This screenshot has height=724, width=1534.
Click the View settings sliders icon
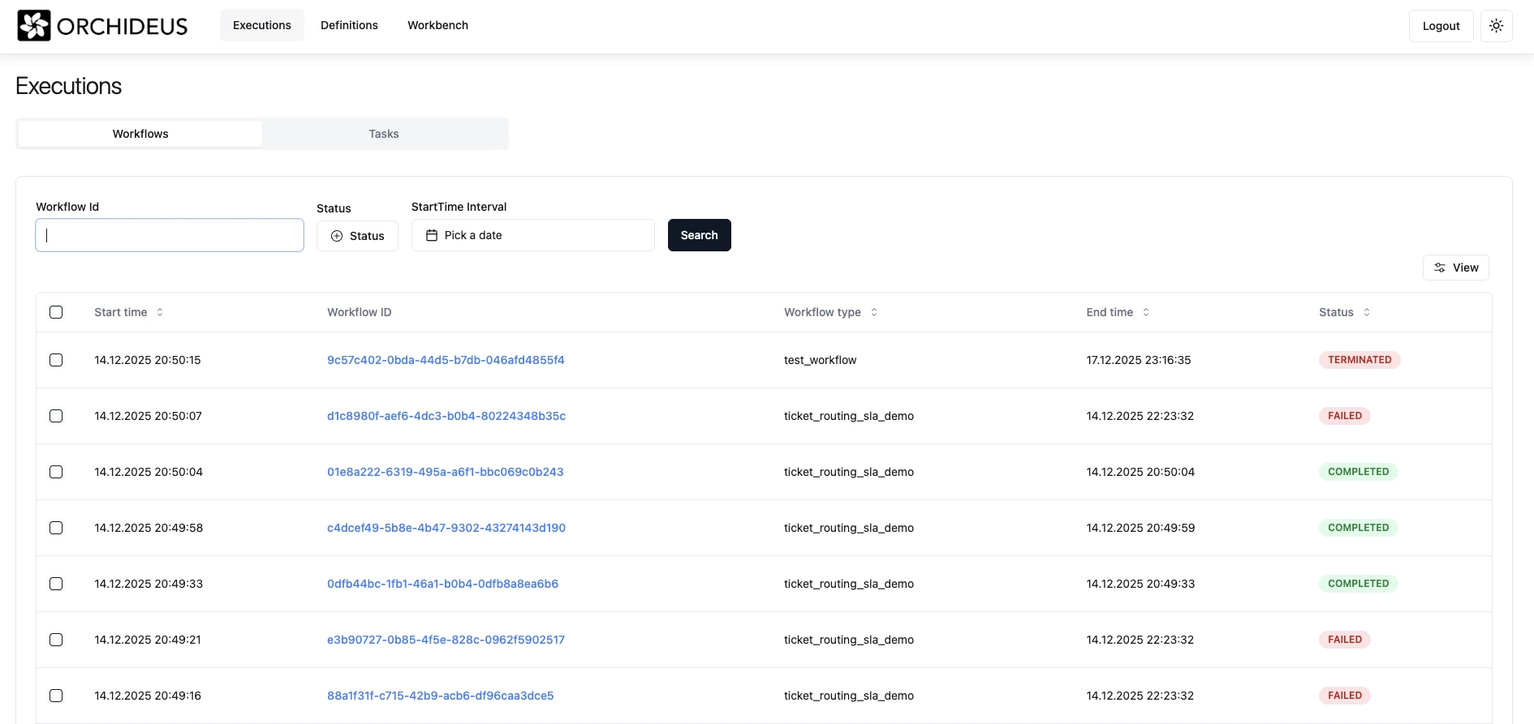pyautogui.click(x=1440, y=268)
